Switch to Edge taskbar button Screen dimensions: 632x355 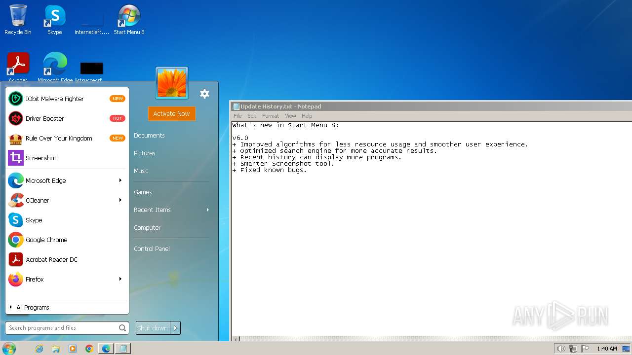106,349
